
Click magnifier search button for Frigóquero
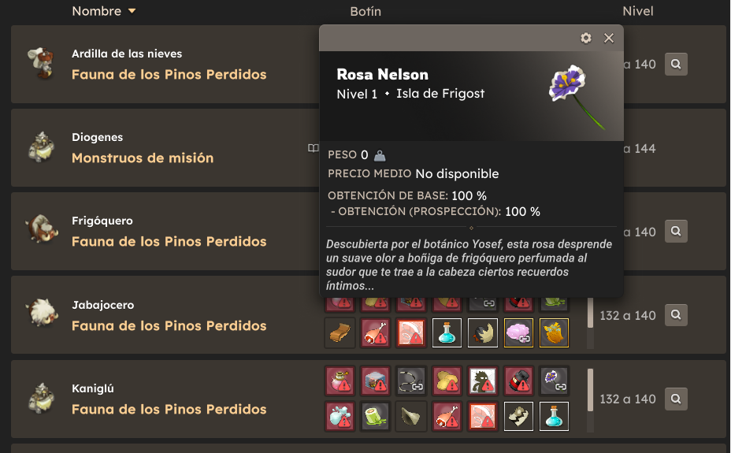coord(676,231)
